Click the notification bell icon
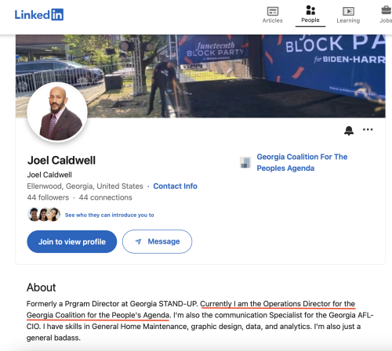 pyautogui.click(x=349, y=130)
